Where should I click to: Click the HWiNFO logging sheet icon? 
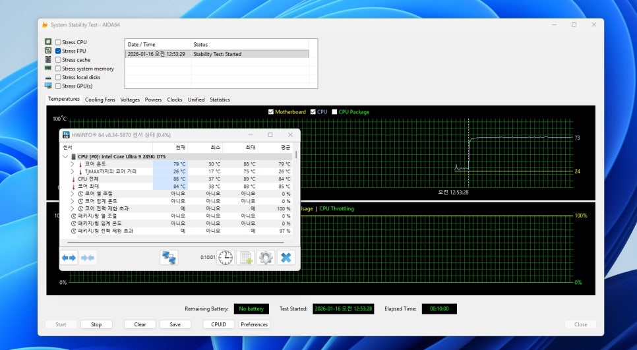point(245,258)
